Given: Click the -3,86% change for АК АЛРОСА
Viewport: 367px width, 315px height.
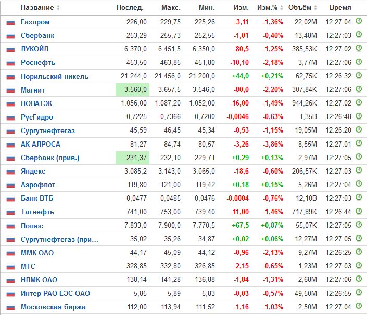Looking at the screenshot, I should (x=273, y=144).
